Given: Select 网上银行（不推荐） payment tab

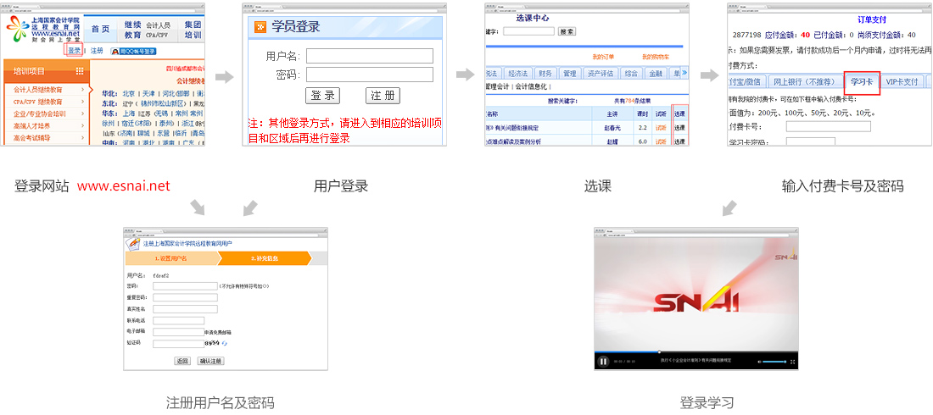Looking at the screenshot, I should point(804,82).
